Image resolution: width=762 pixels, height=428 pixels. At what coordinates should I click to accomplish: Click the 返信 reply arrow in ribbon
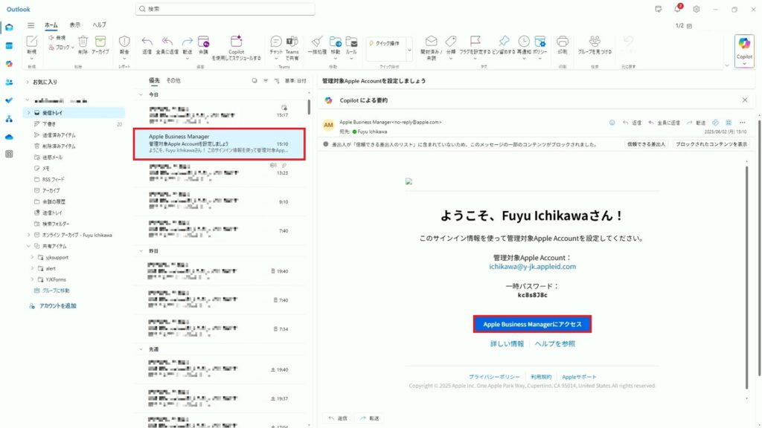(147, 42)
